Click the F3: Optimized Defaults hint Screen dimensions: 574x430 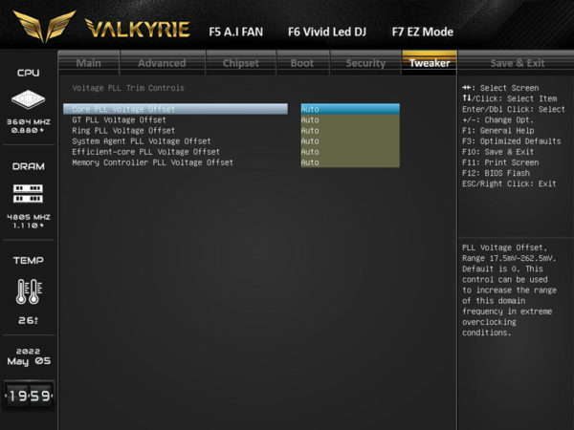[x=512, y=141]
